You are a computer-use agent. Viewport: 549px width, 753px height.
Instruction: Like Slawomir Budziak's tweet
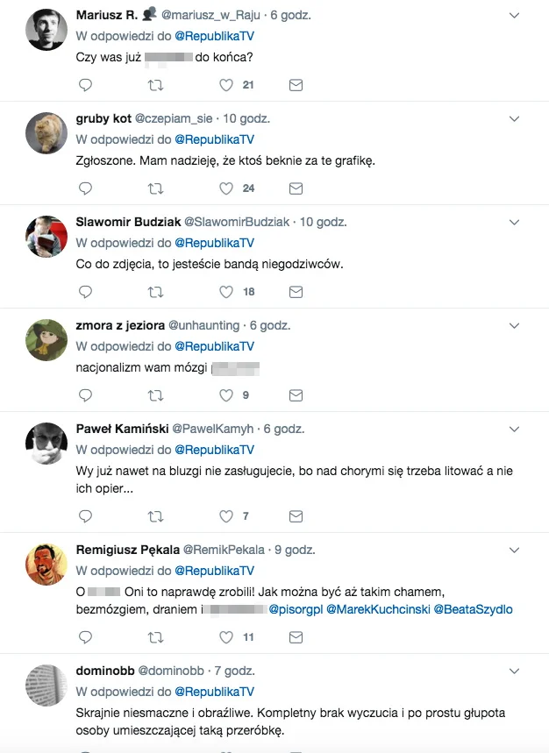pyautogui.click(x=226, y=292)
